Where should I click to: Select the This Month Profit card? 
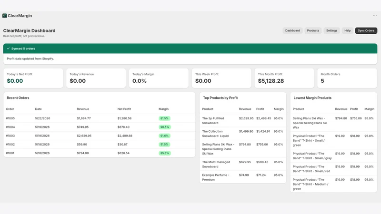(x=284, y=78)
